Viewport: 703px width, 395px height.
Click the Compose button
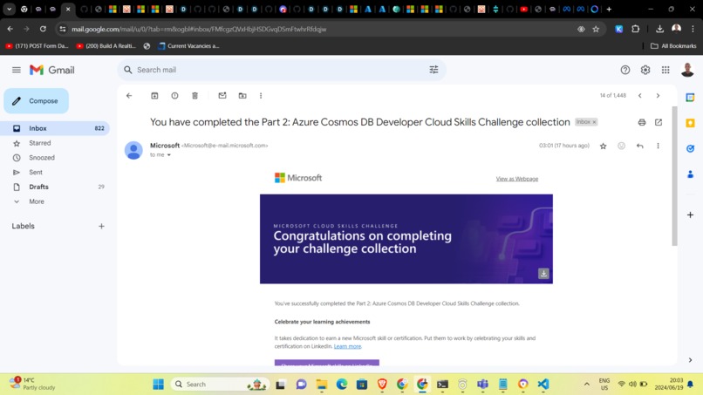37,101
